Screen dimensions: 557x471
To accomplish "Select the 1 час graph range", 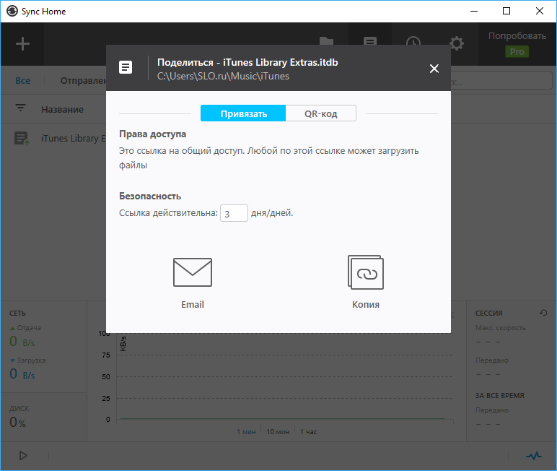I will [308, 431].
